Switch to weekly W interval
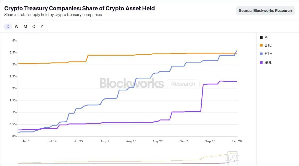The height and width of the screenshot is (166, 299). pyautogui.click(x=16, y=26)
